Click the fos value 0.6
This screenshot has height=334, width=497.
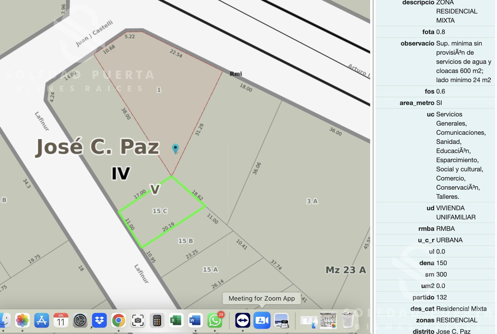pyautogui.click(x=440, y=92)
